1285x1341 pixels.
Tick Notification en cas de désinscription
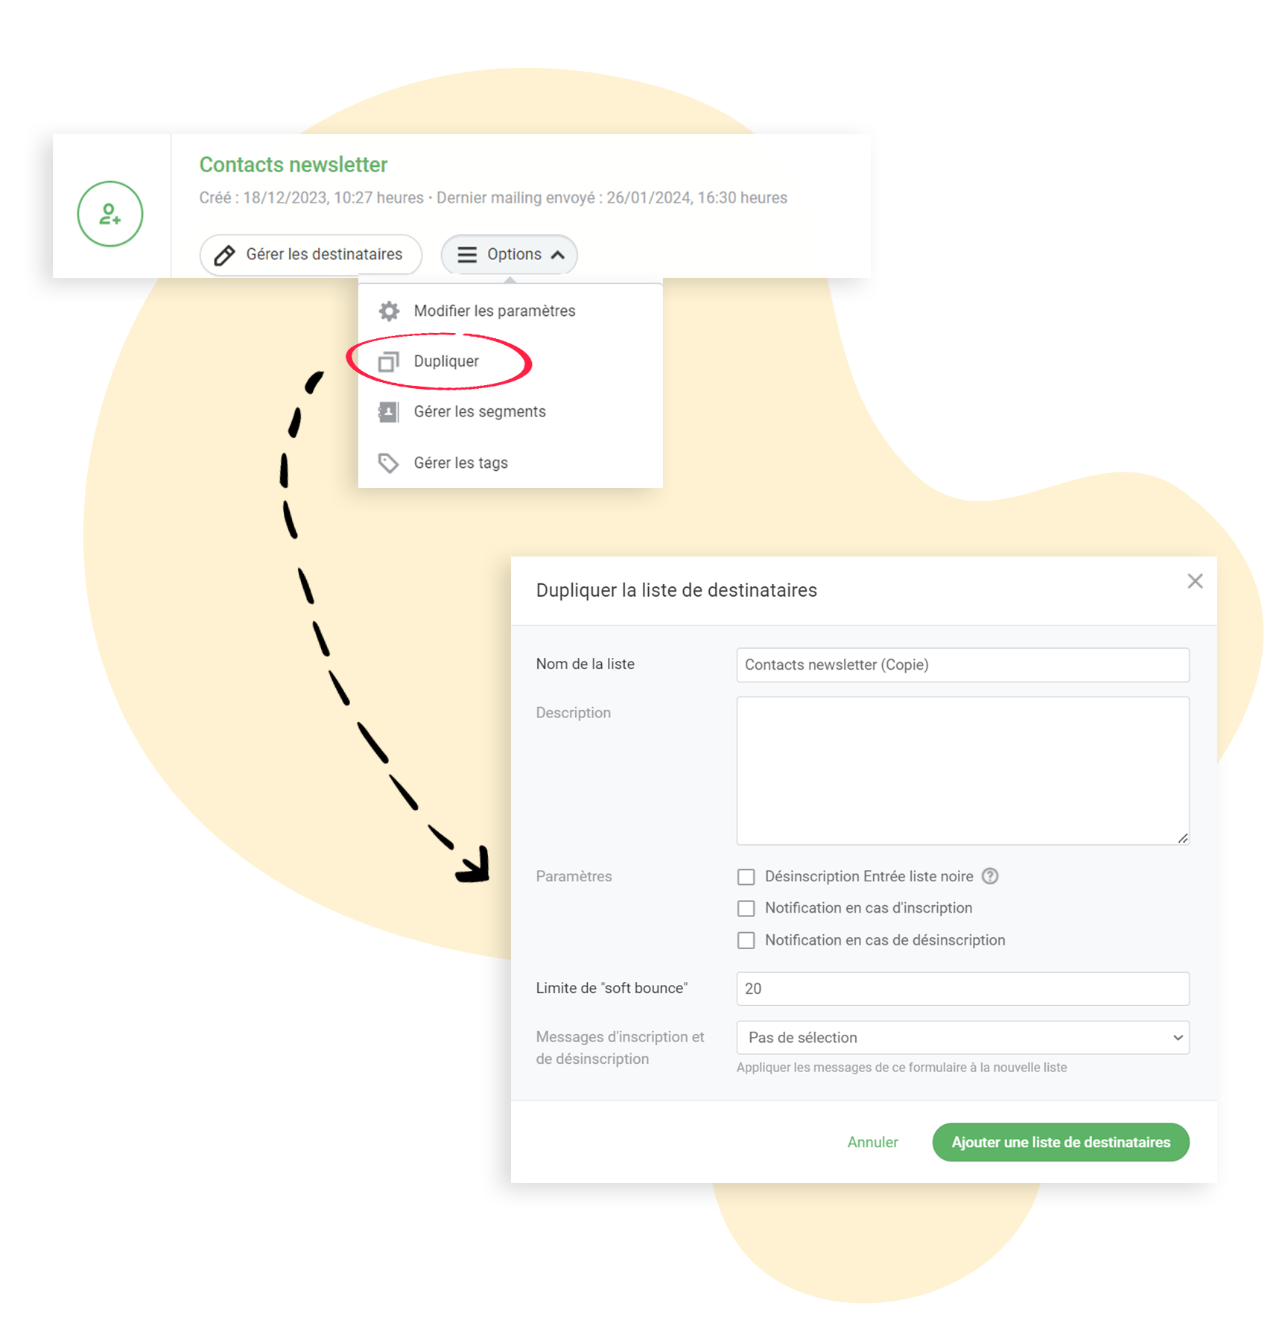(x=746, y=940)
